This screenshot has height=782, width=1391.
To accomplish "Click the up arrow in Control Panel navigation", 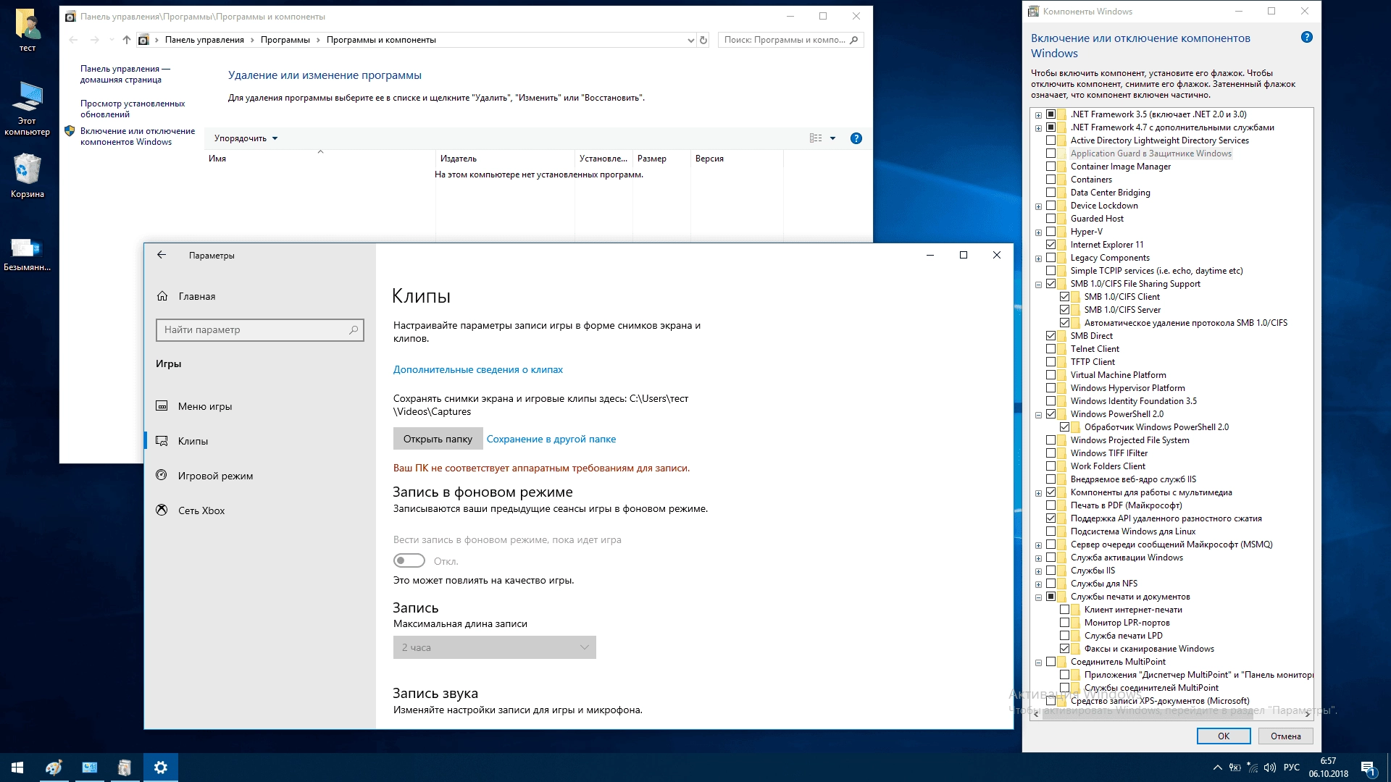I will tap(127, 40).
